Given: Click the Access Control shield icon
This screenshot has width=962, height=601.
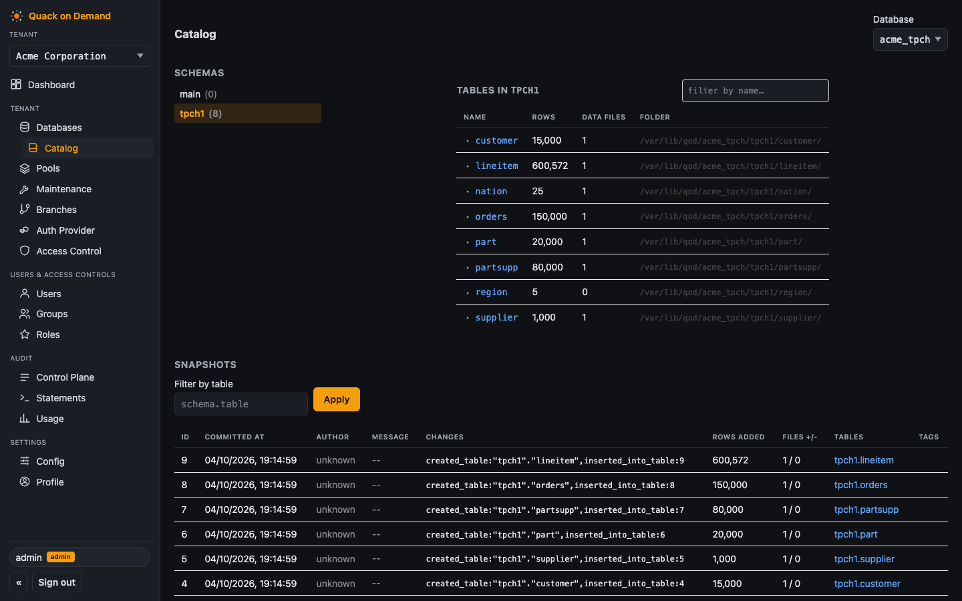Looking at the screenshot, I should tap(25, 250).
